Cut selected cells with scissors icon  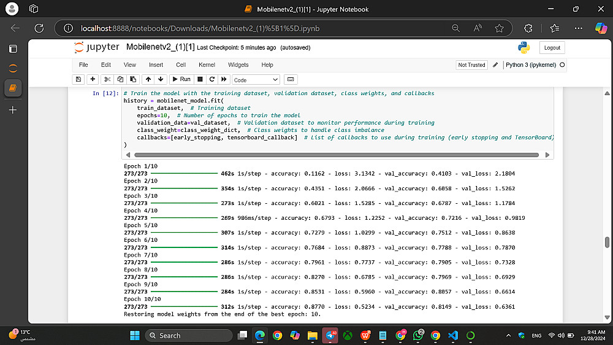(107, 79)
